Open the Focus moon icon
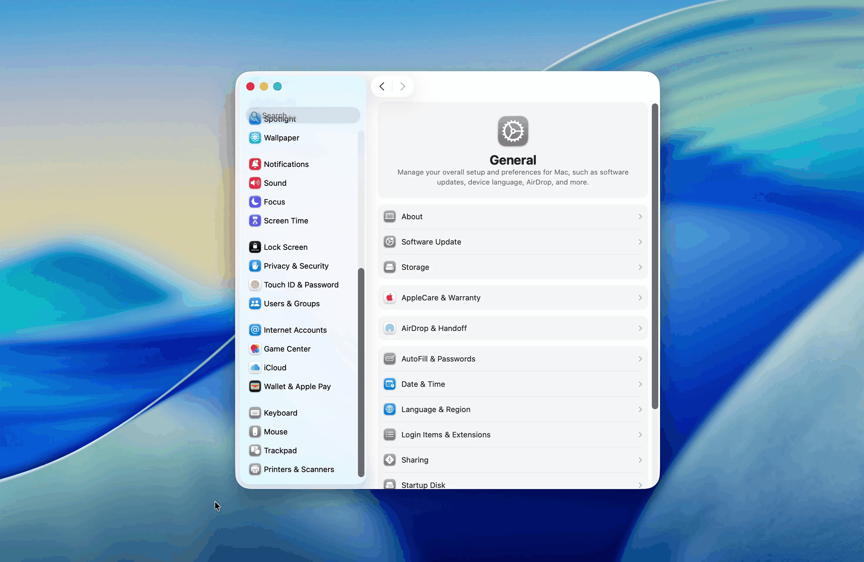864x562 pixels. coord(255,202)
